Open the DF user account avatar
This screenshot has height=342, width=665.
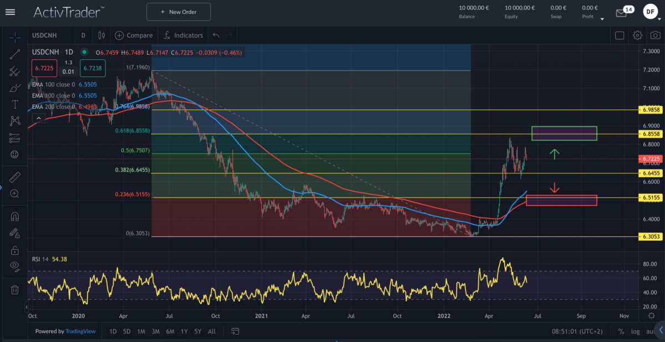651,12
